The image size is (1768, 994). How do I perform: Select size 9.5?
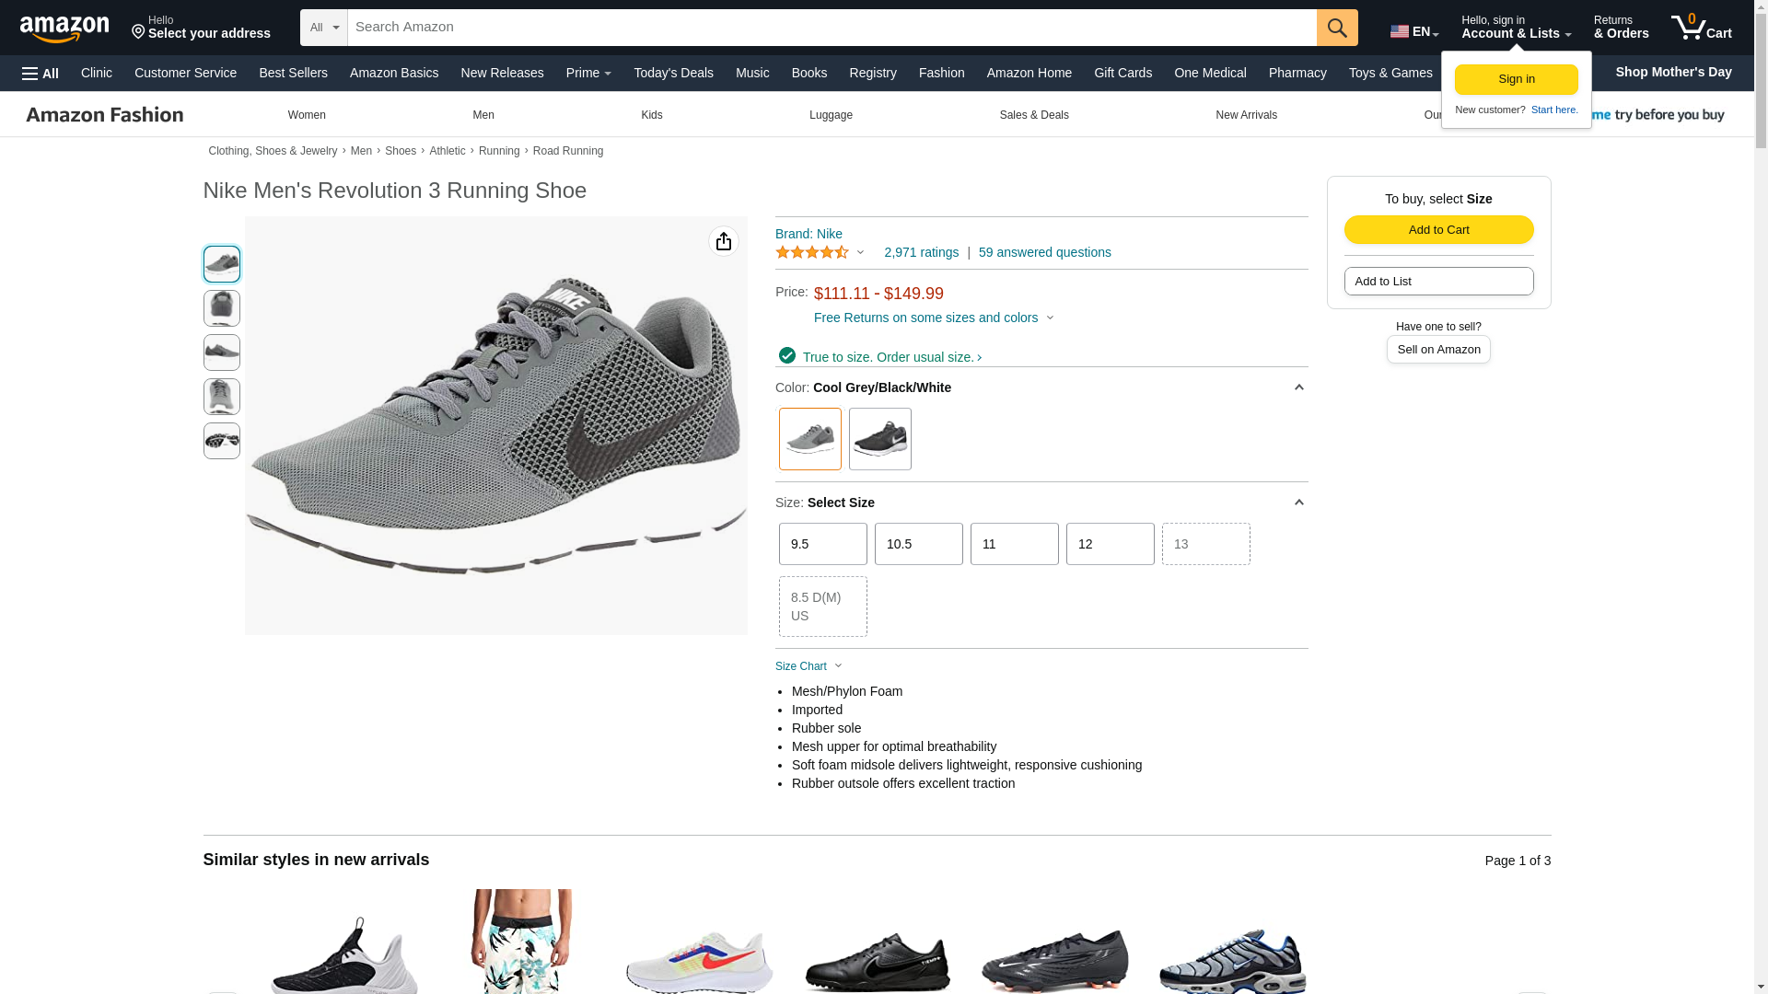[x=822, y=544]
